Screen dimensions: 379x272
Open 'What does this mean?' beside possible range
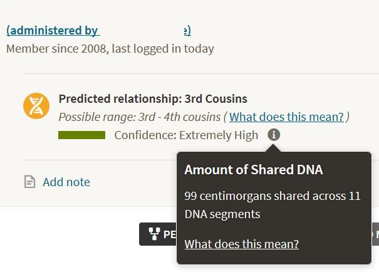(286, 117)
